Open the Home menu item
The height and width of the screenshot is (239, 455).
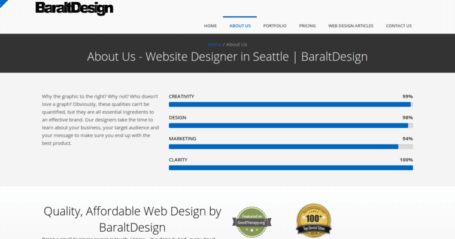210,26
